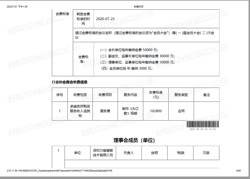Click the barcode below the fee table
The width and height of the screenshot is (250, 179).
coord(203,124)
